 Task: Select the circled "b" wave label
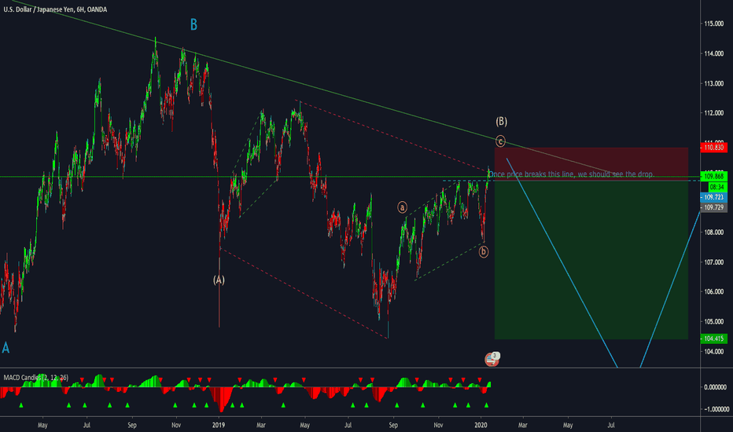484,251
